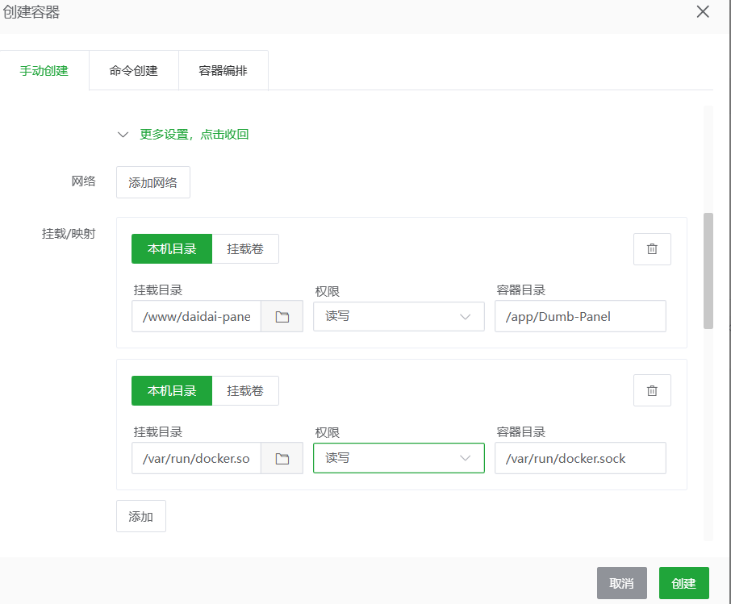Cancel with the 取消 button
731x604 pixels.
tap(621, 583)
